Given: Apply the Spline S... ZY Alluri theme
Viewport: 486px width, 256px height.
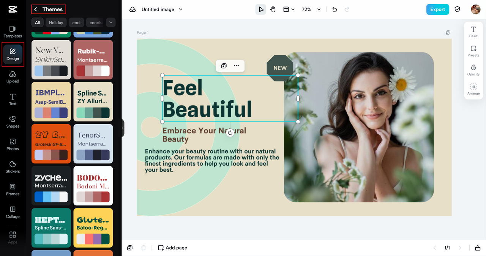Looking at the screenshot, I should [93, 102].
